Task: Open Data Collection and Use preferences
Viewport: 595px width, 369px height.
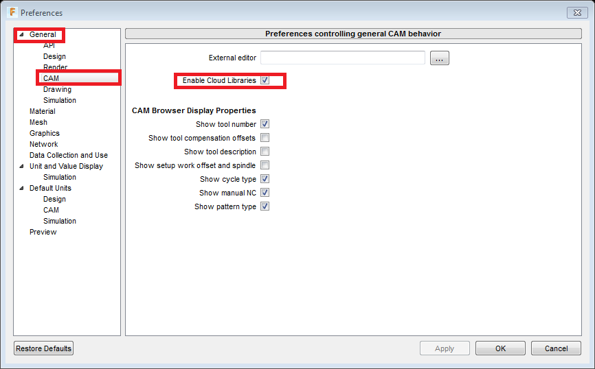Action: pyautogui.click(x=68, y=155)
